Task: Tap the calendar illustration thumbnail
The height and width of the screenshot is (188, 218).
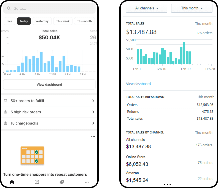Action: coord(32,156)
